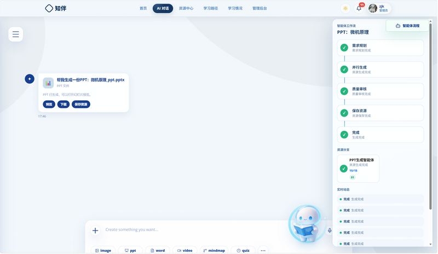Choose the ppt quick-action chip
Image resolution: width=438 pixels, height=254 pixels.
tap(130, 250)
